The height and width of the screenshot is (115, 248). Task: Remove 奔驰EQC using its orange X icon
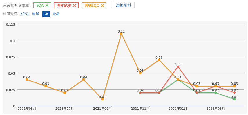click(x=102, y=6)
